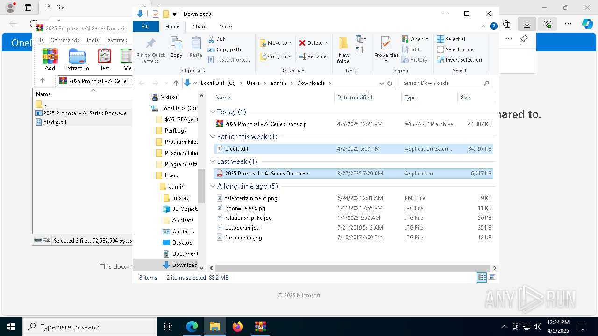Click WinRAR up-folder arrow button

click(43, 81)
